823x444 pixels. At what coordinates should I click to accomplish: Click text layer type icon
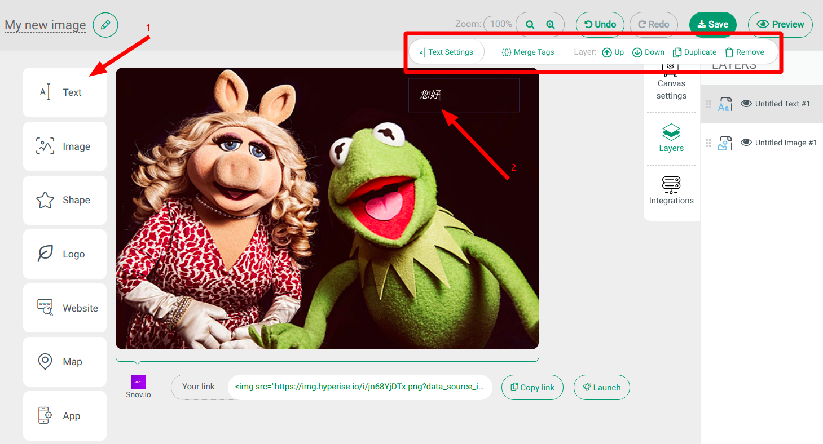(725, 104)
